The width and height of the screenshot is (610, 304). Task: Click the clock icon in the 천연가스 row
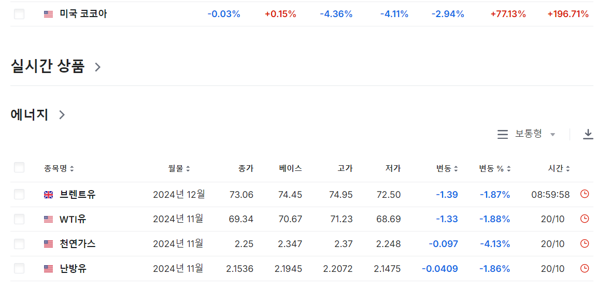584,244
